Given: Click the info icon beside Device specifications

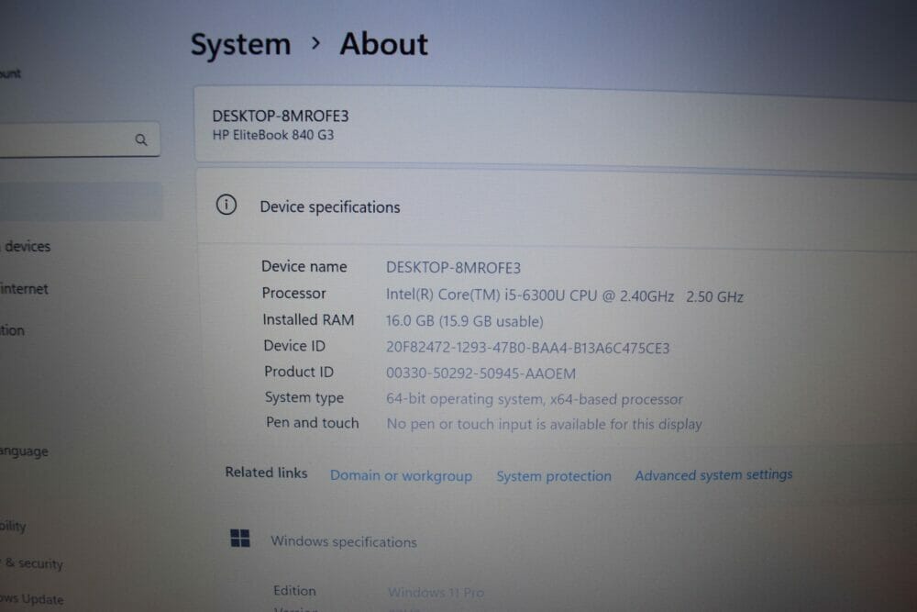Looking at the screenshot, I should [226, 205].
